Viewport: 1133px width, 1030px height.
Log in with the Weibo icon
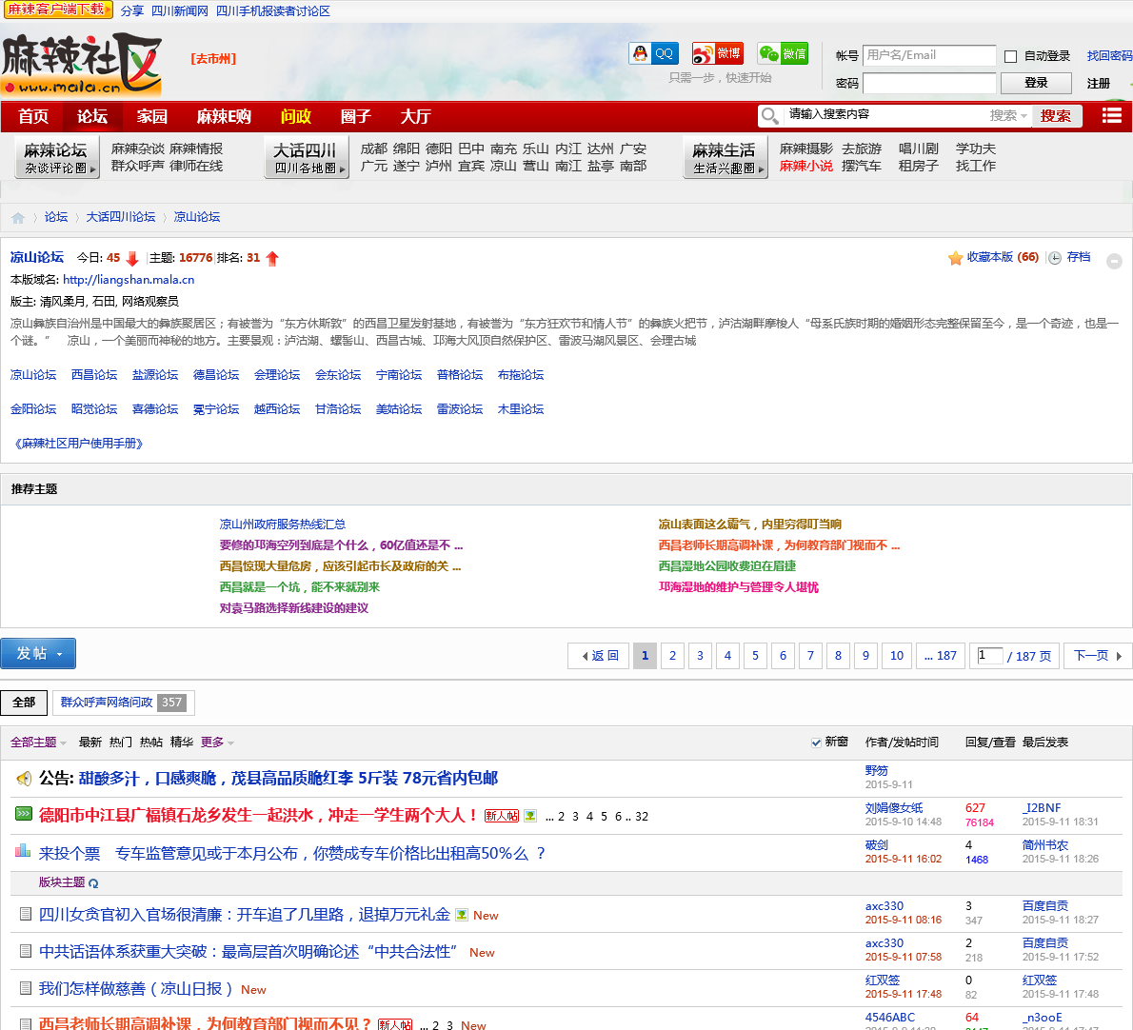pyautogui.click(x=717, y=53)
